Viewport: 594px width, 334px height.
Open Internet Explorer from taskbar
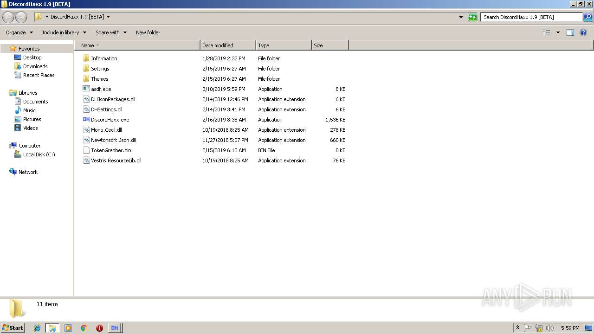pyautogui.click(x=37, y=328)
